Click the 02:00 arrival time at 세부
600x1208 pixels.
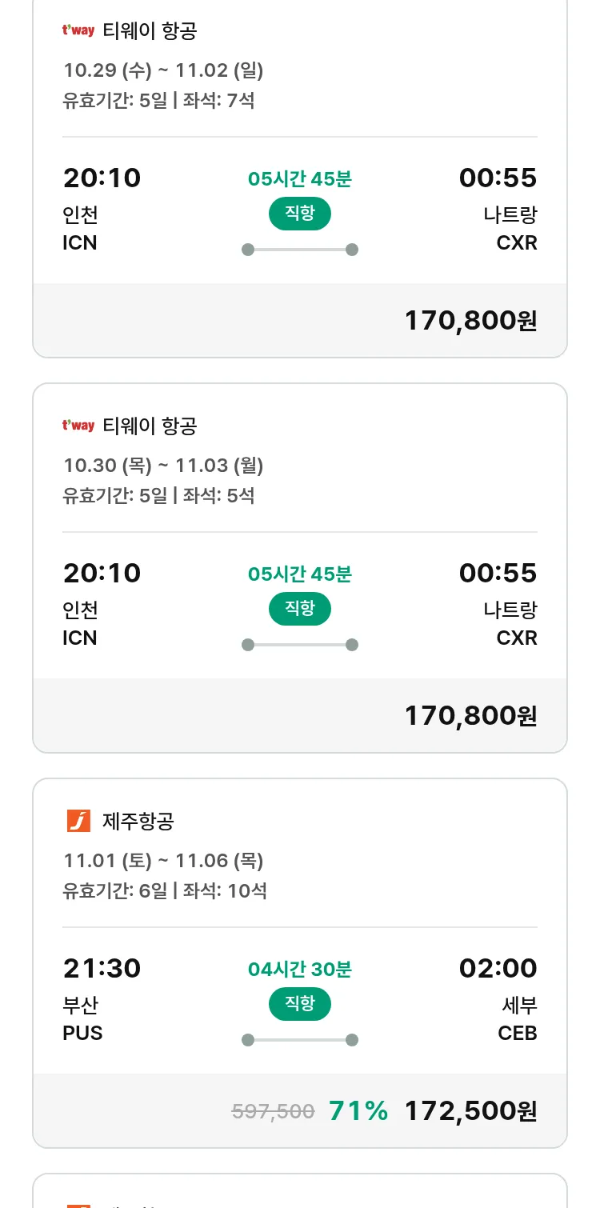coord(498,969)
